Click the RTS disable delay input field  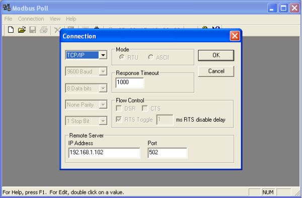click(165, 120)
